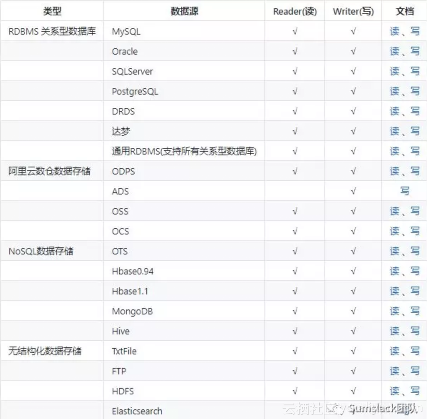Select the PostgreSQL data source cell
Image resolution: width=427 pixels, height=419 pixels.
tap(184, 91)
